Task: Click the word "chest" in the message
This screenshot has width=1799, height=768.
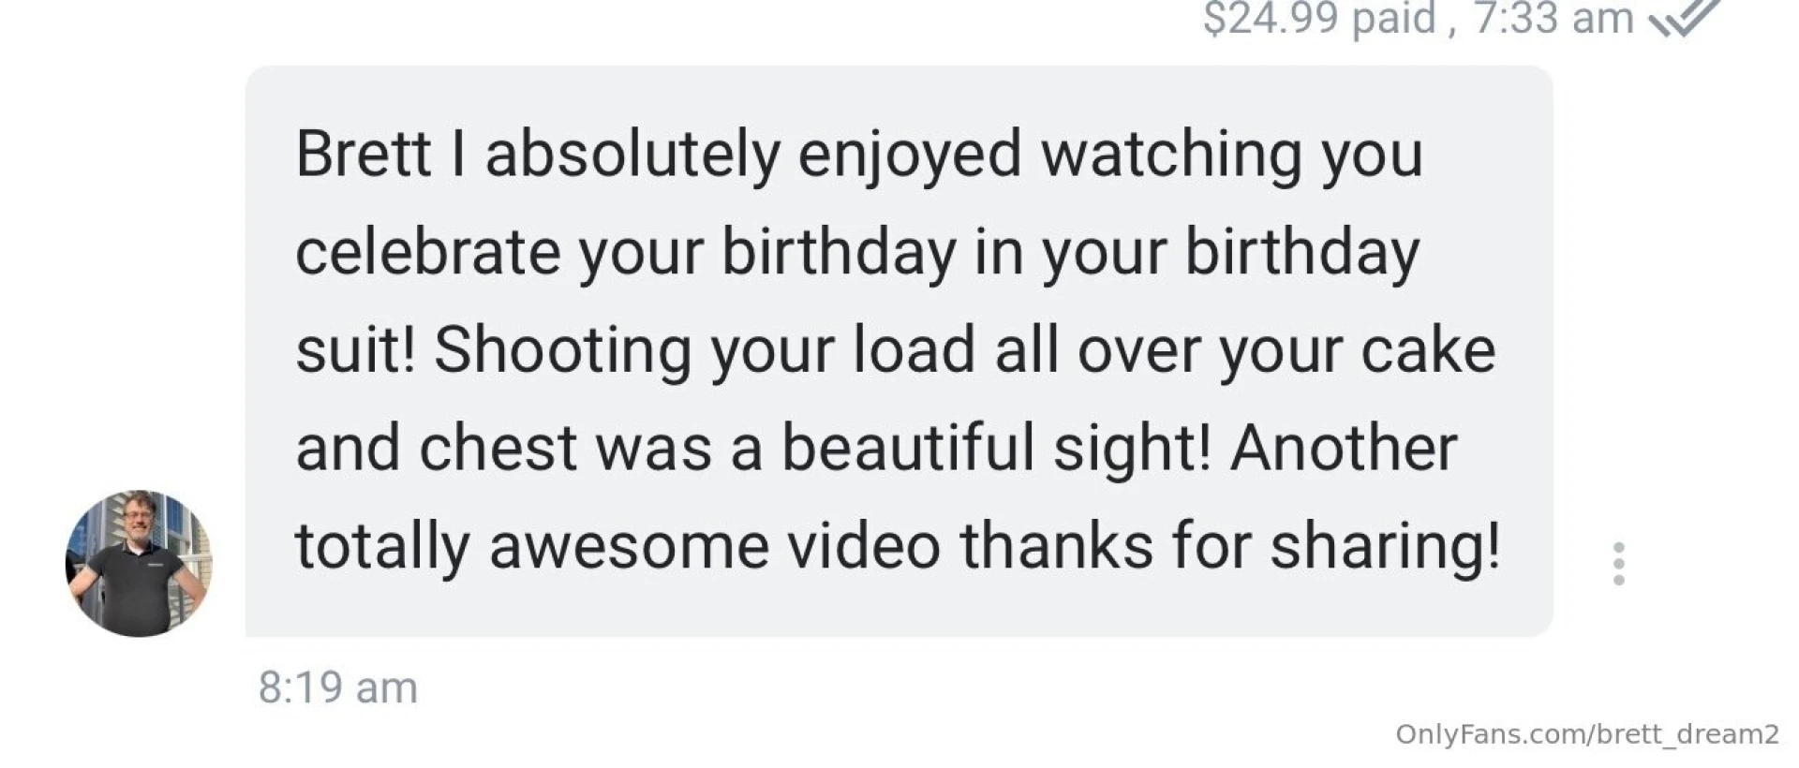Action: tap(498, 448)
